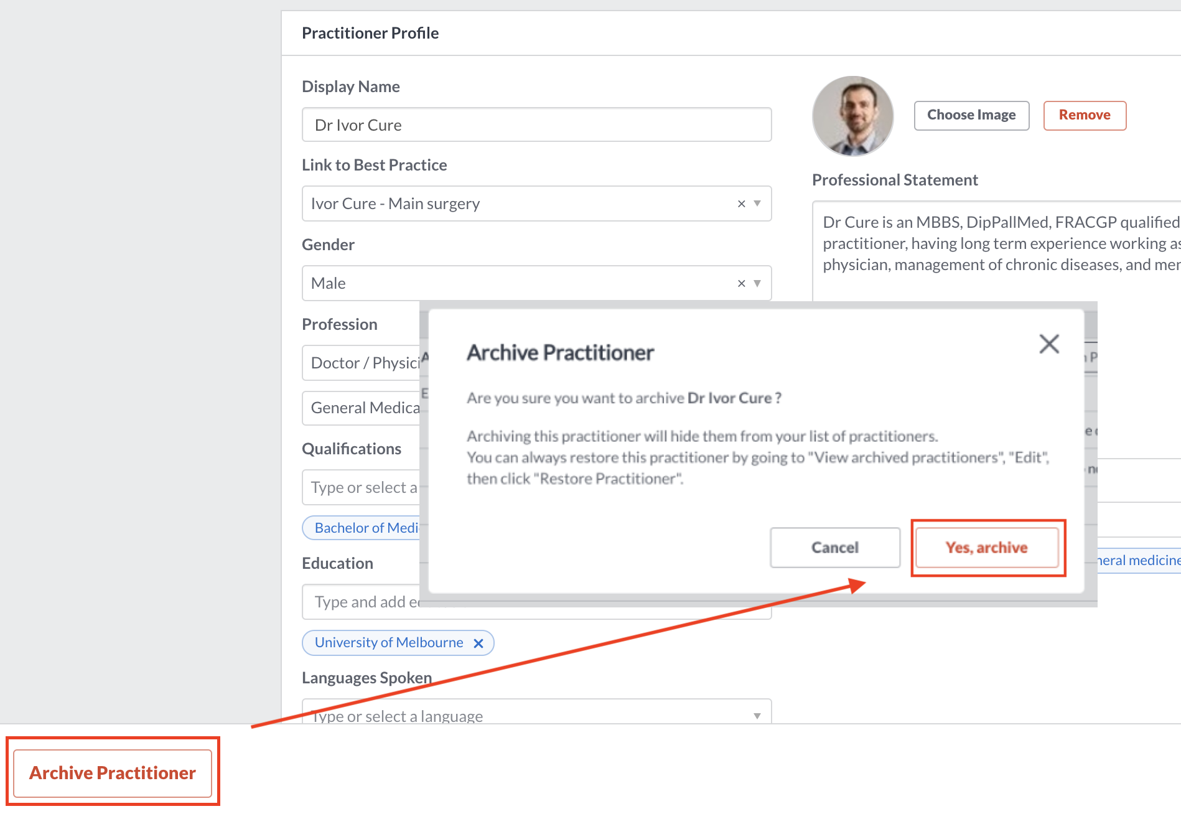Choose Image for practitioner photo

(971, 115)
